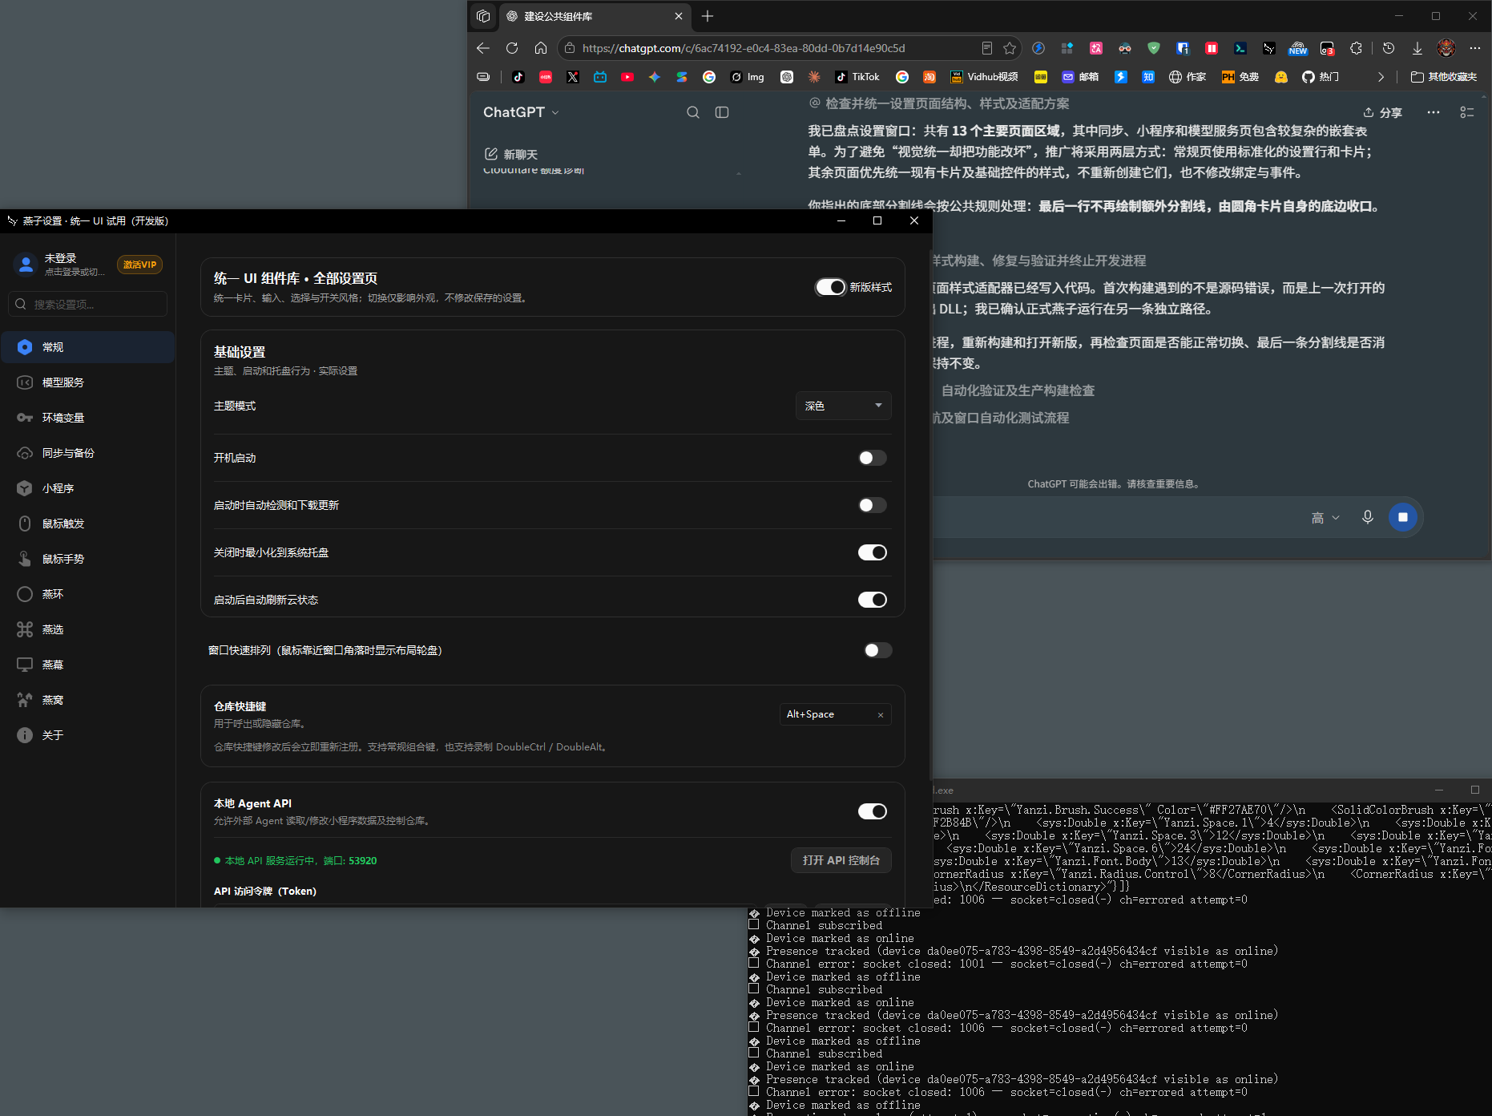Click the browser refresh icon

pos(512,48)
